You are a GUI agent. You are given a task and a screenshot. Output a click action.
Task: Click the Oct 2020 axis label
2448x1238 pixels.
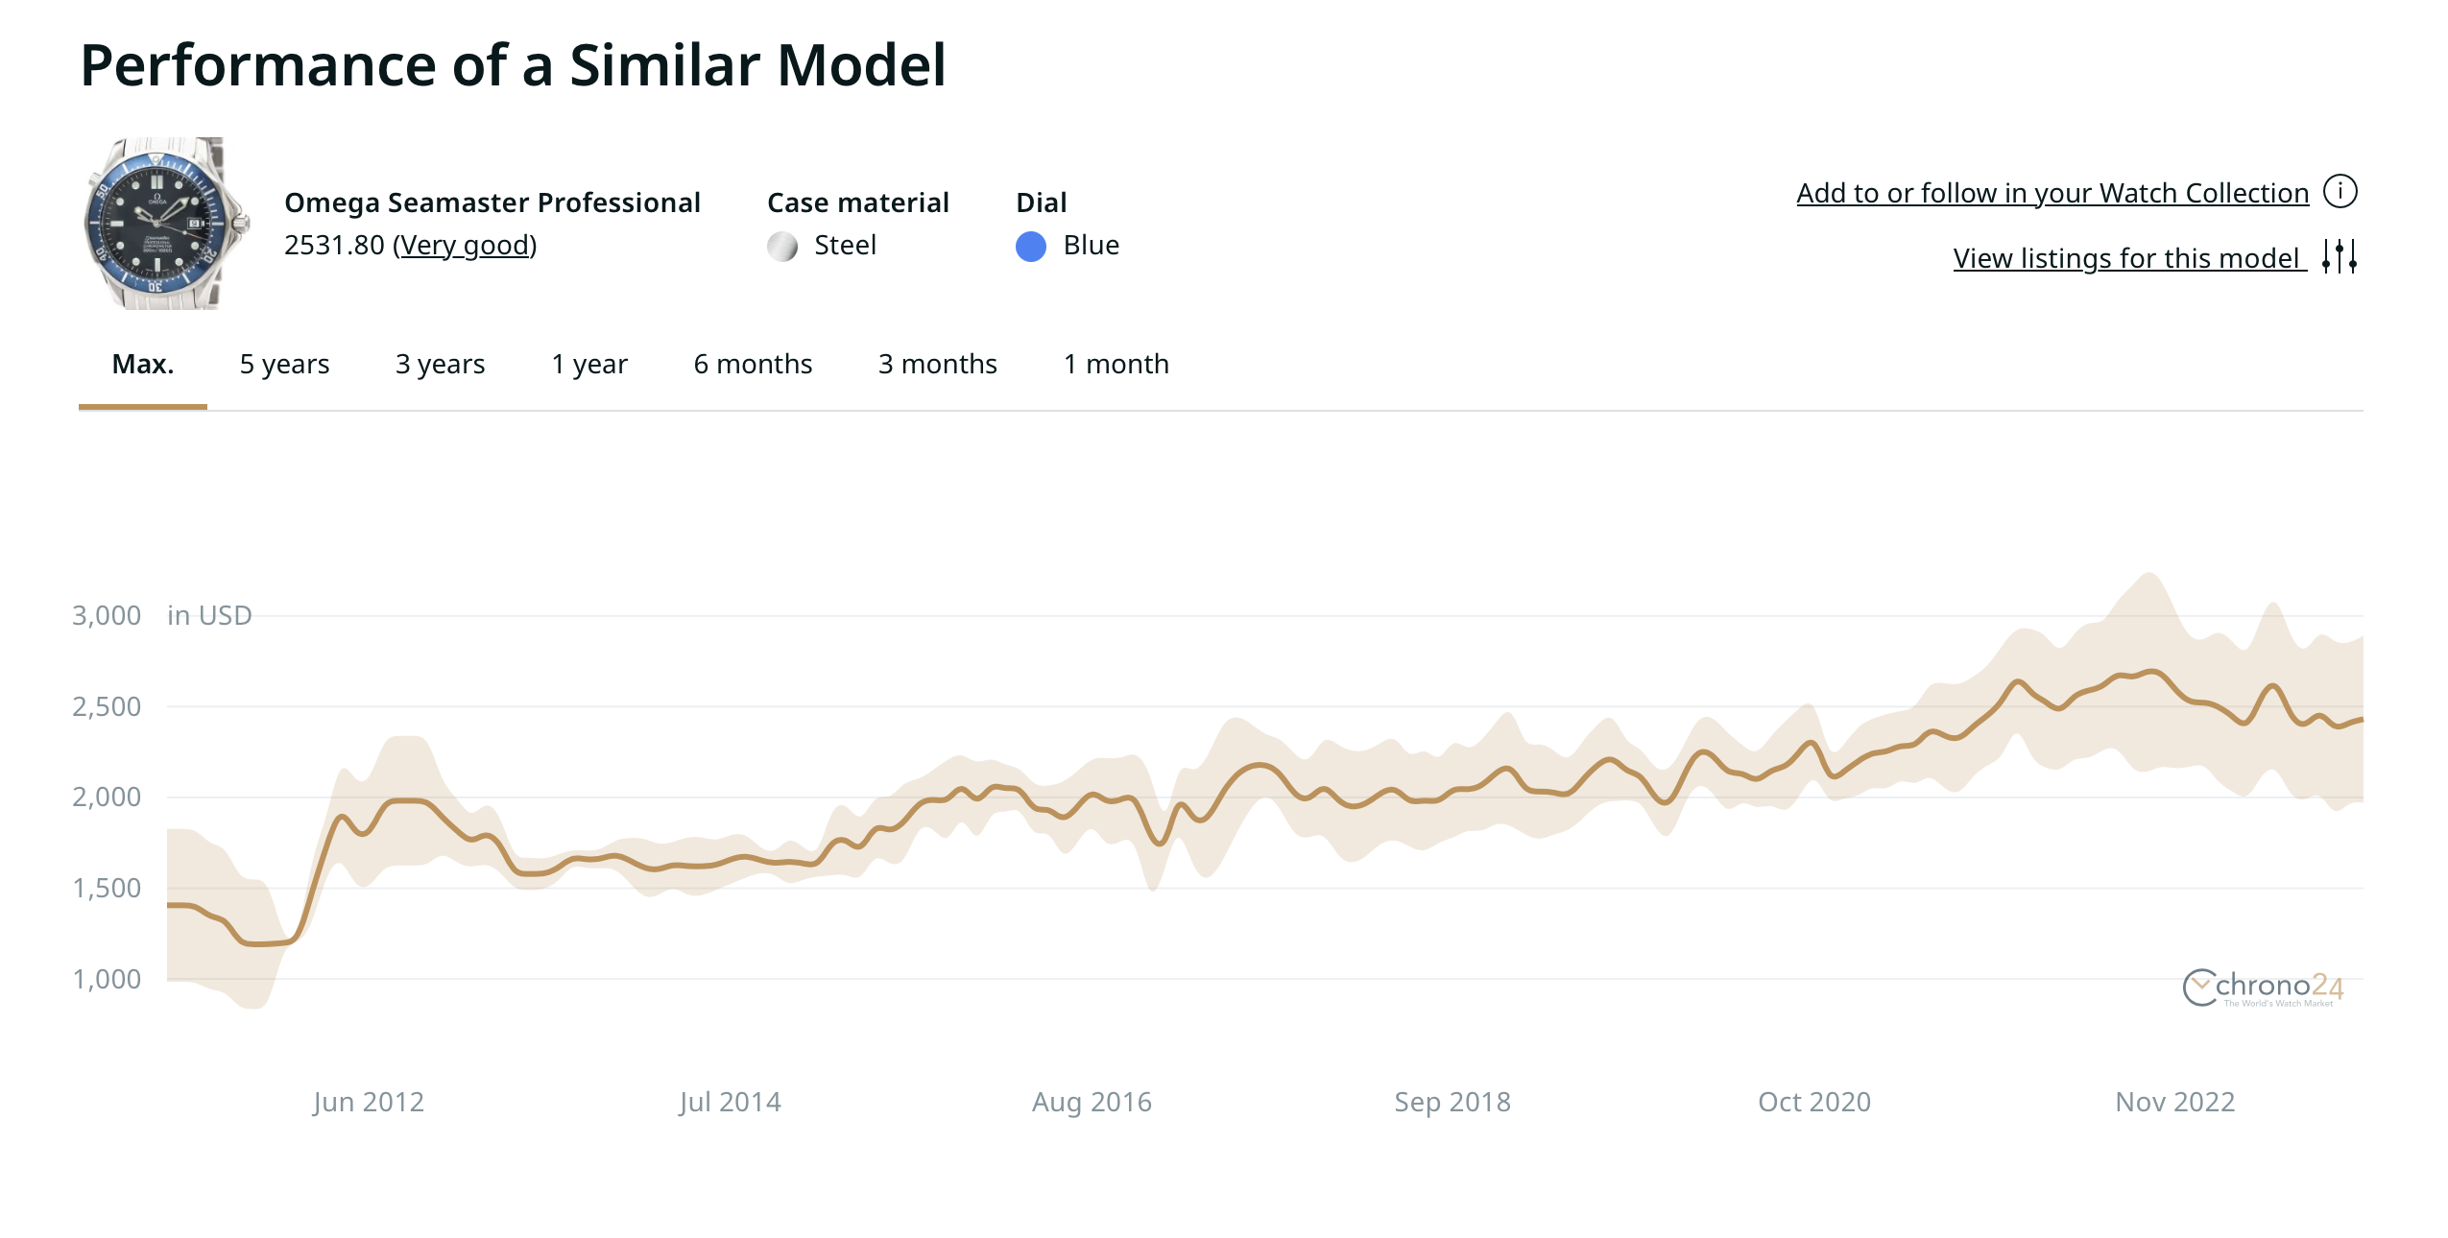pyautogui.click(x=1813, y=1102)
